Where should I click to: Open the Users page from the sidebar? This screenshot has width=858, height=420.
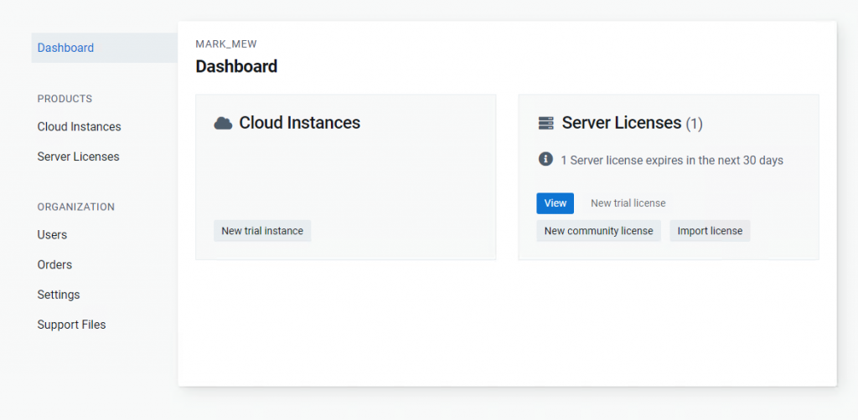pos(52,235)
